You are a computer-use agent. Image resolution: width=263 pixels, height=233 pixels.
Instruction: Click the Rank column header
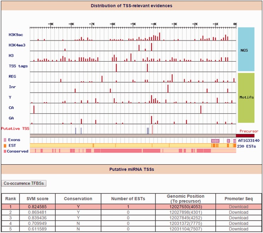[x=11, y=199]
